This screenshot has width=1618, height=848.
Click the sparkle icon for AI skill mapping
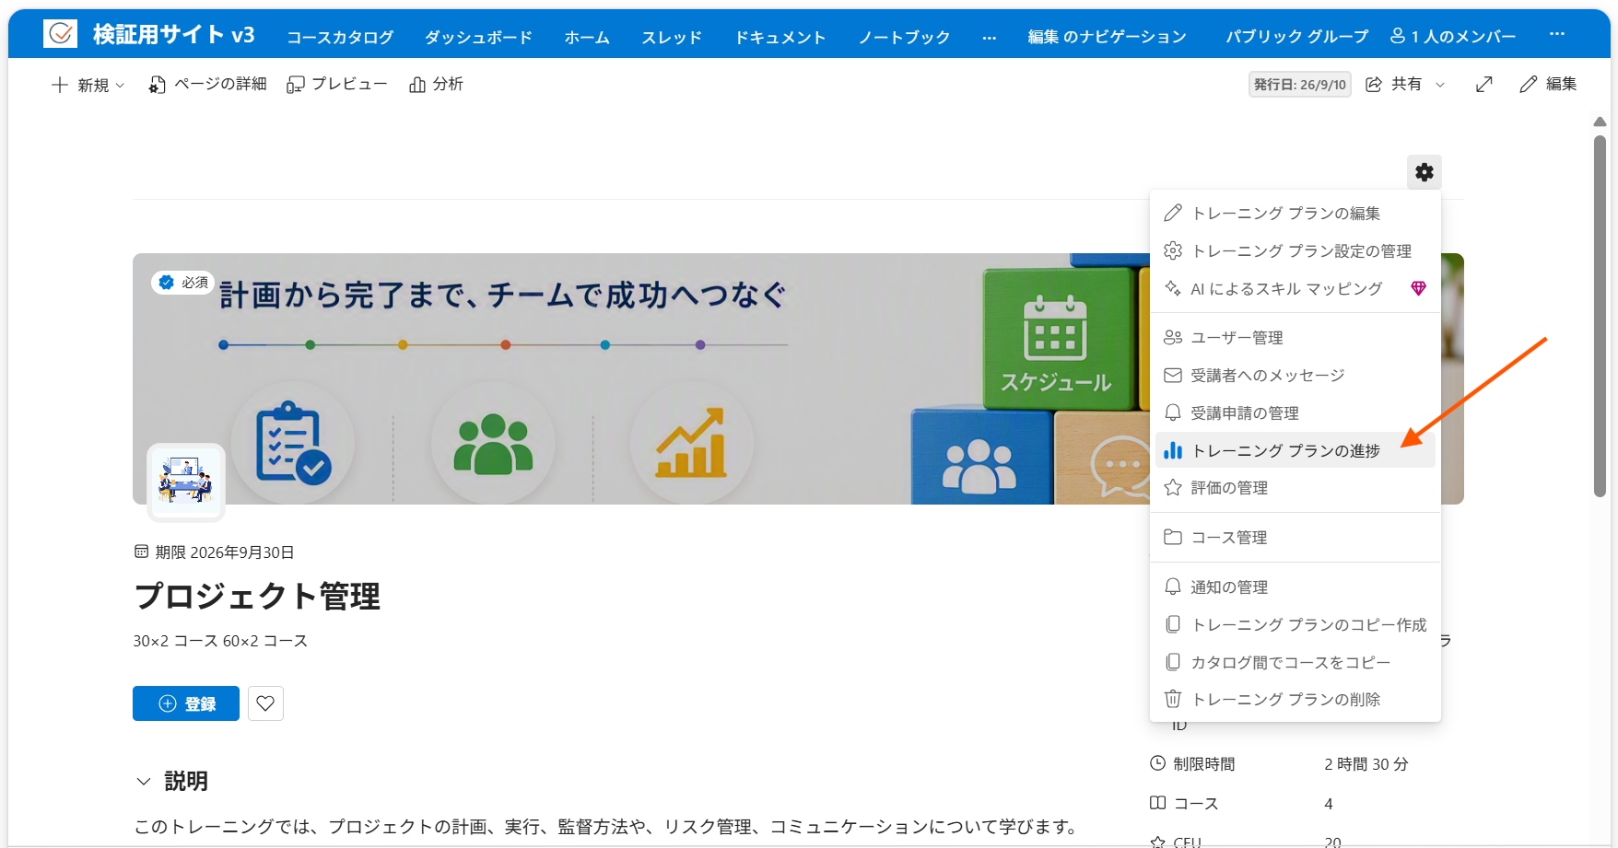coord(1173,288)
